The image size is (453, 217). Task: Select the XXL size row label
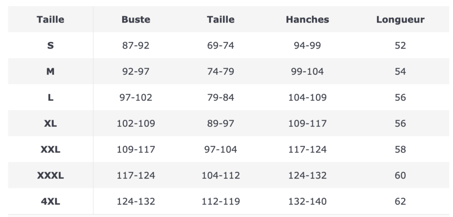(50, 150)
